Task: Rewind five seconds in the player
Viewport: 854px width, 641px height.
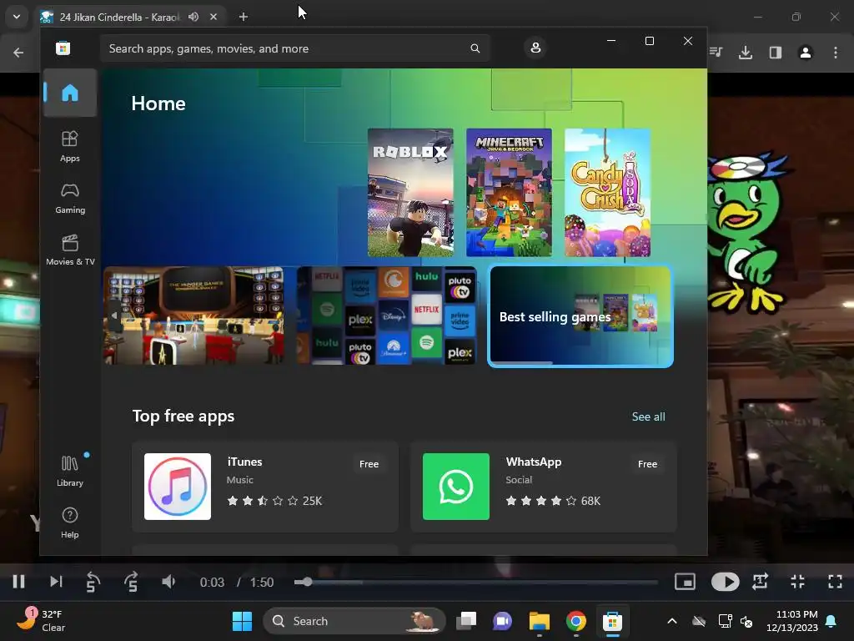Action: click(93, 582)
